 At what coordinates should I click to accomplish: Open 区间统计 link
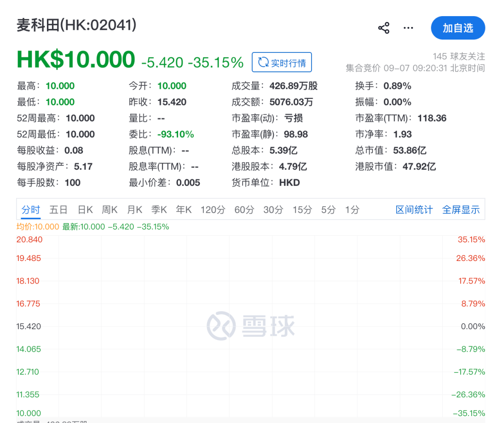point(414,209)
